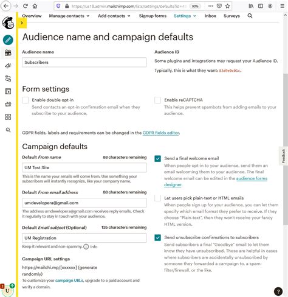Click the Audience name input field
Image resolution: width=288 pixels, height=297 pixels.
[84, 62]
